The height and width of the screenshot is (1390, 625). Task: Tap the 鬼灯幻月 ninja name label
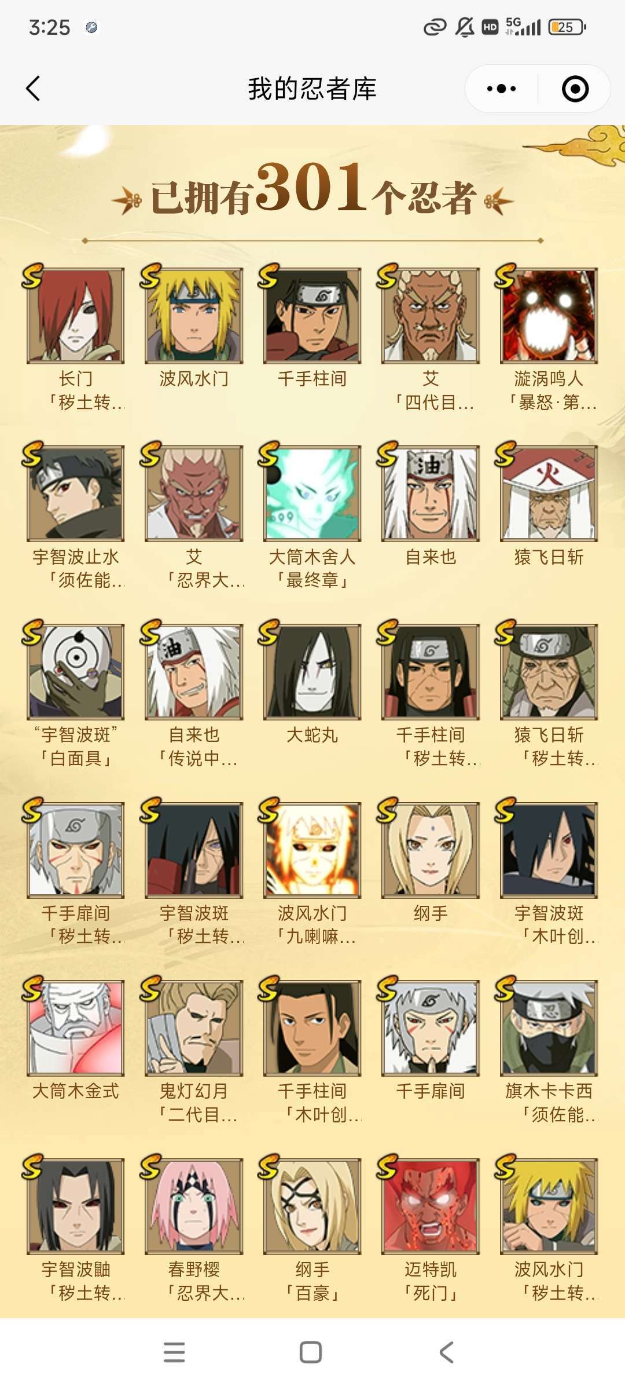[x=194, y=1091]
